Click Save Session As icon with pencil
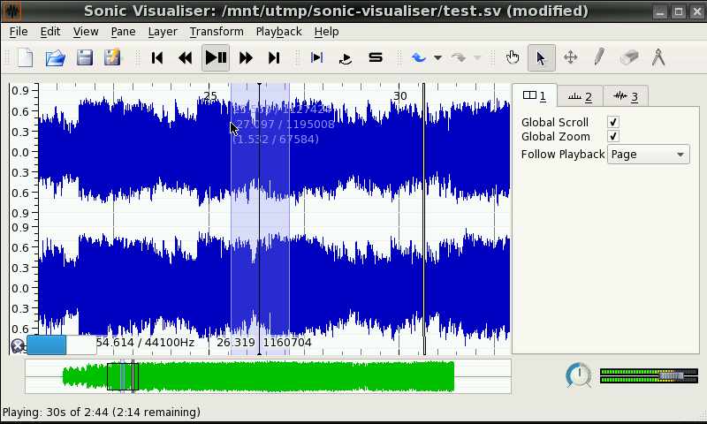707x424 pixels. [x=112, y=58]
